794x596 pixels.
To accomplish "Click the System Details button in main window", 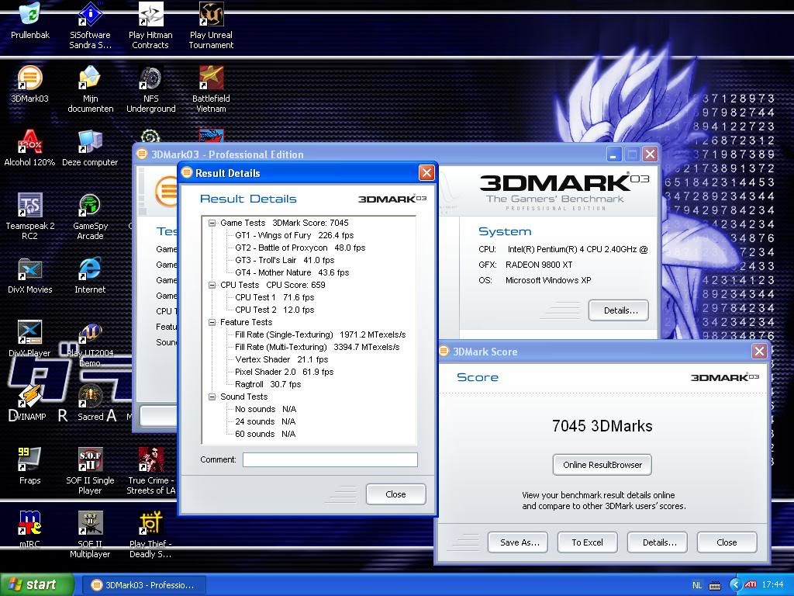I will click(x=618, y=310).
